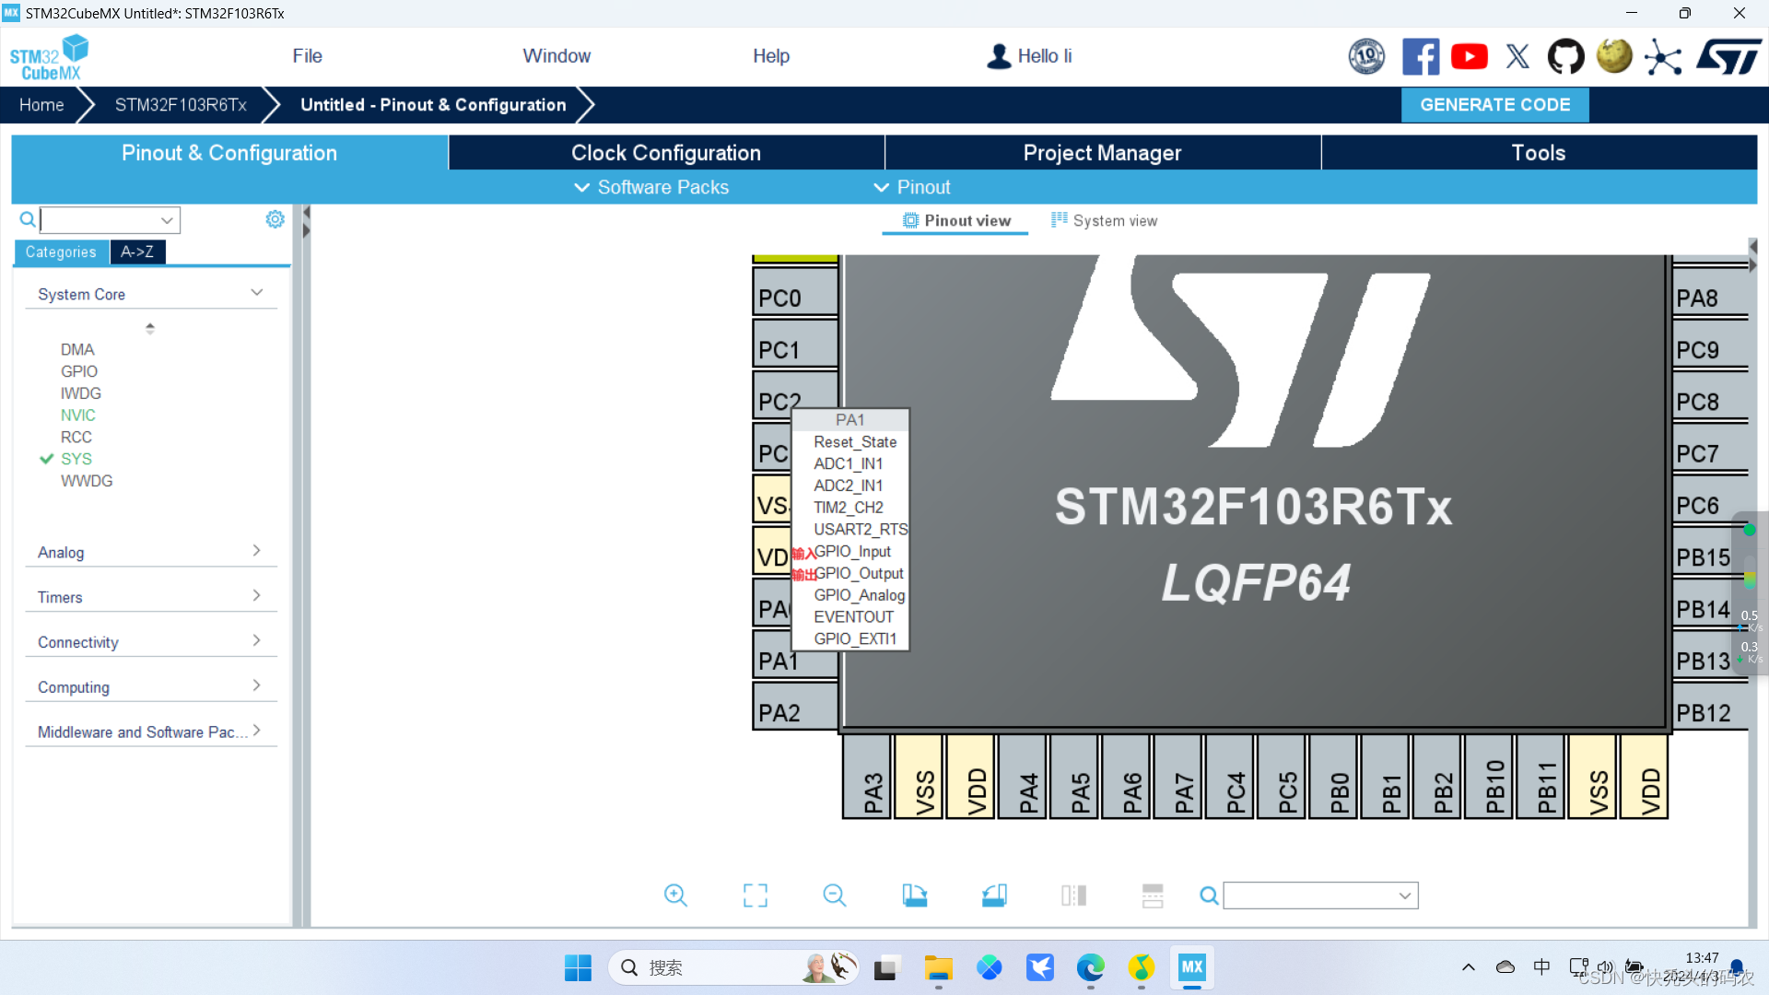This screenshot has width=1769, height=995.
Task: Click the search settings gear next to search box
Action: click(274, 219)
